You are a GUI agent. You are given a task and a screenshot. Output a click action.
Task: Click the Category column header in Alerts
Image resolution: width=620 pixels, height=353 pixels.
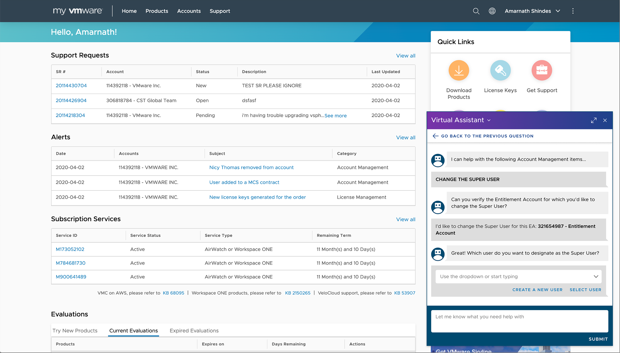346,154
